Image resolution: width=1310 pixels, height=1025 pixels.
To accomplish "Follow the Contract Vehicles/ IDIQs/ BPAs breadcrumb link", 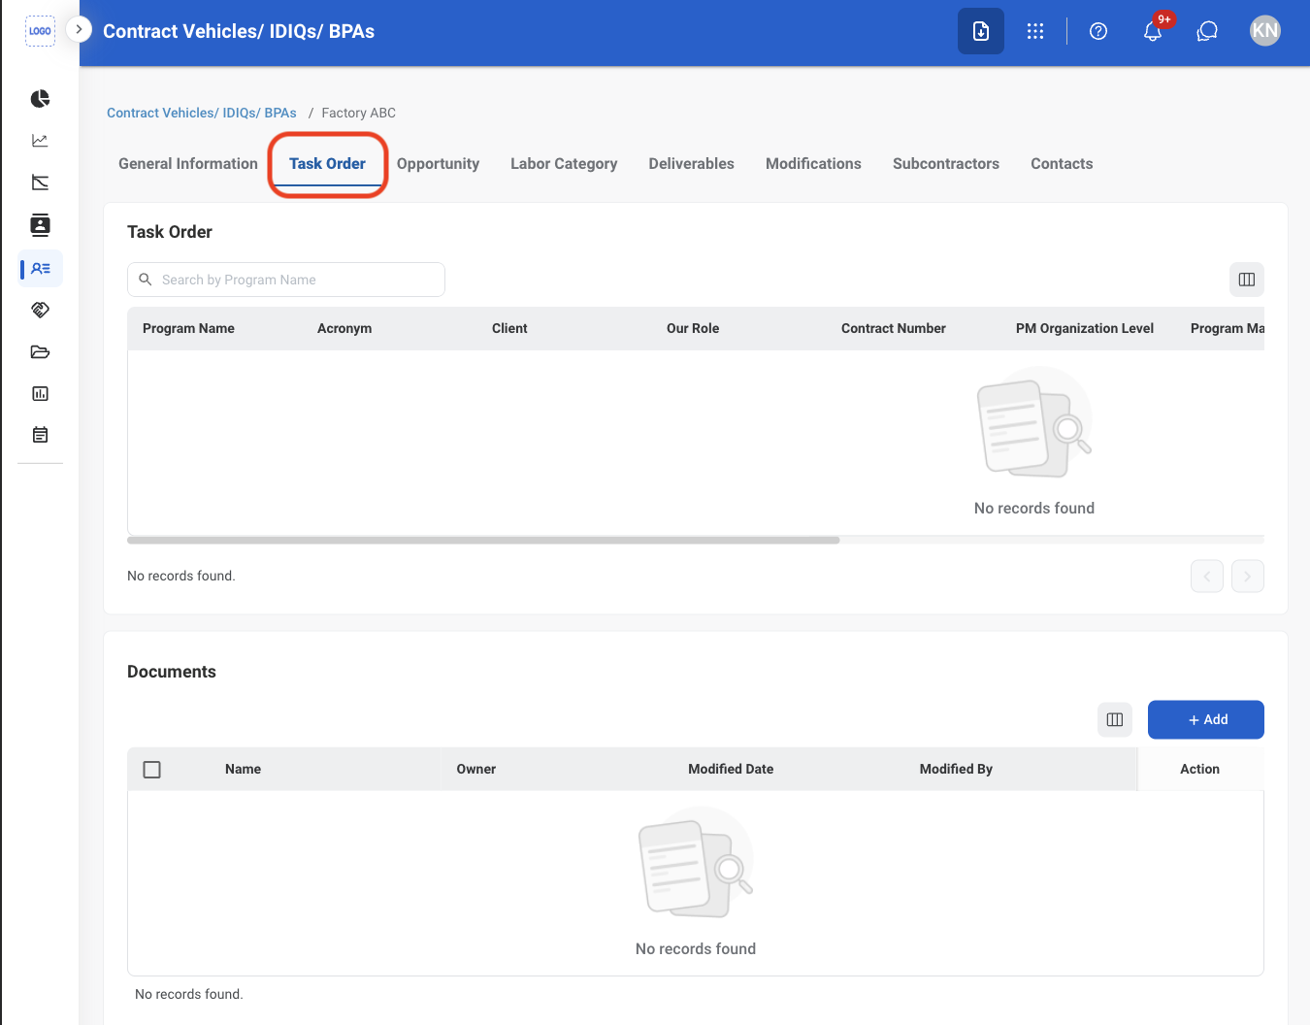I will (x=202, y=113).
